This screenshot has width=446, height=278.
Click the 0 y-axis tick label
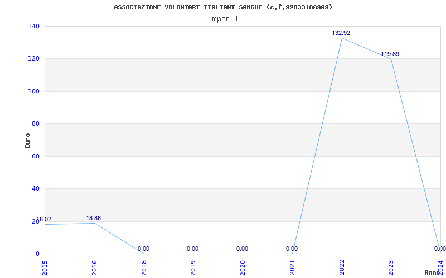click(x=37, y=254)
